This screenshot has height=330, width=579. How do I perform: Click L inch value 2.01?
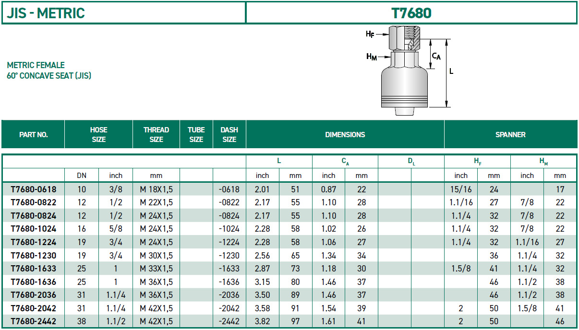click(x=263, y=189)
